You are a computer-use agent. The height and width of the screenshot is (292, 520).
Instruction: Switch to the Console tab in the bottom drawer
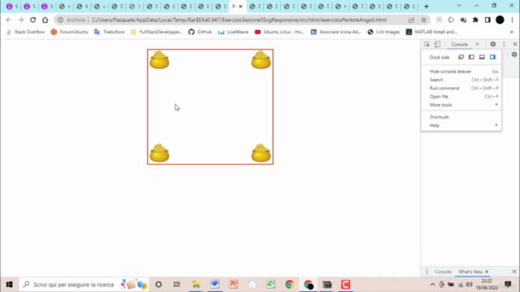coord(443,272)
